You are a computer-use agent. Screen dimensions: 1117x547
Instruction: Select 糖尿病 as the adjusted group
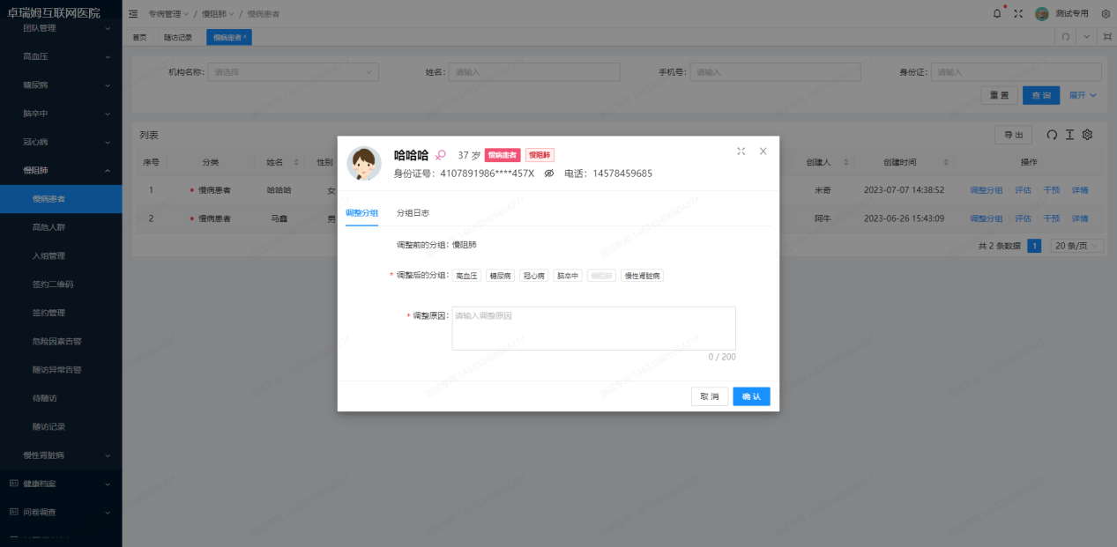click(x=500, y=274)
